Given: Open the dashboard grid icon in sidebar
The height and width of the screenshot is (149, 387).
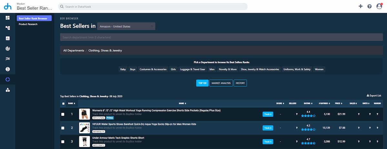Looking at the screenshot, I should click(x=8, y=18).
